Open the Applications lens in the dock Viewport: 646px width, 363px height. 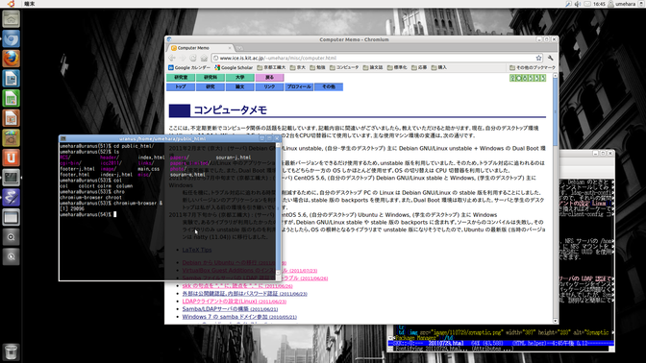[12, 237]
